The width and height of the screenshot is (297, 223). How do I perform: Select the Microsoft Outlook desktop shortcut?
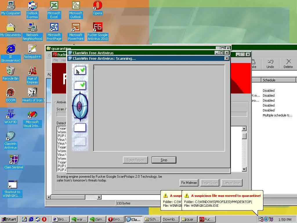tap(76, 10)
